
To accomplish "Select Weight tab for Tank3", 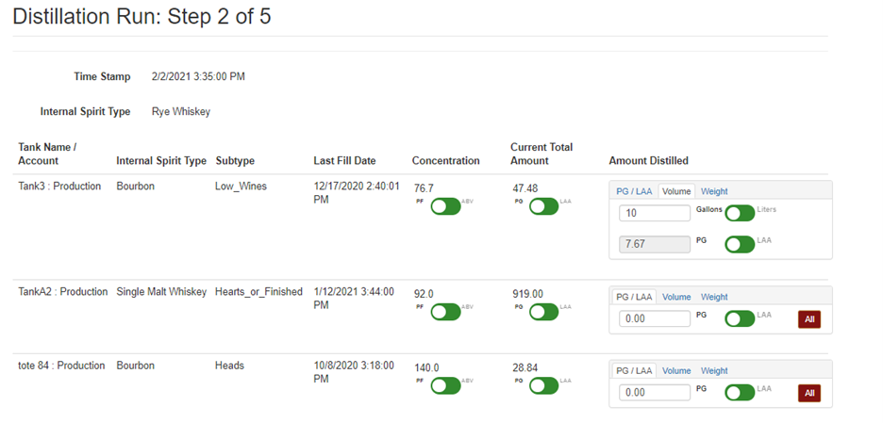I will click(714, 191).
